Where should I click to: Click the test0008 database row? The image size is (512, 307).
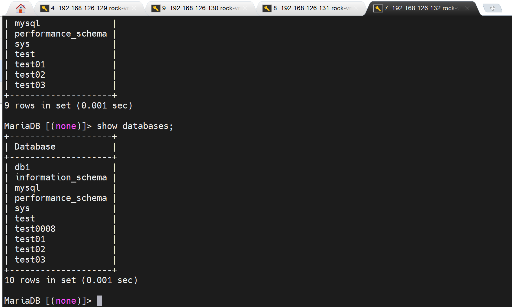tap(35, 229)
